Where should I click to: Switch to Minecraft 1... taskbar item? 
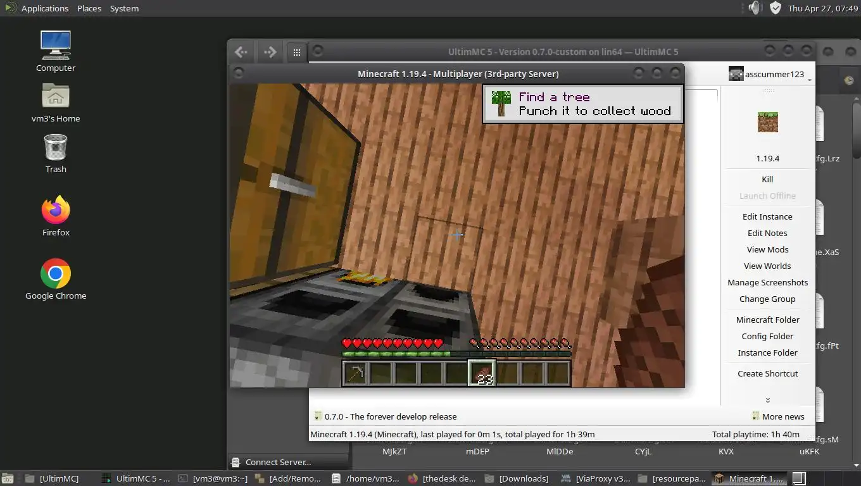click(750, 478)
